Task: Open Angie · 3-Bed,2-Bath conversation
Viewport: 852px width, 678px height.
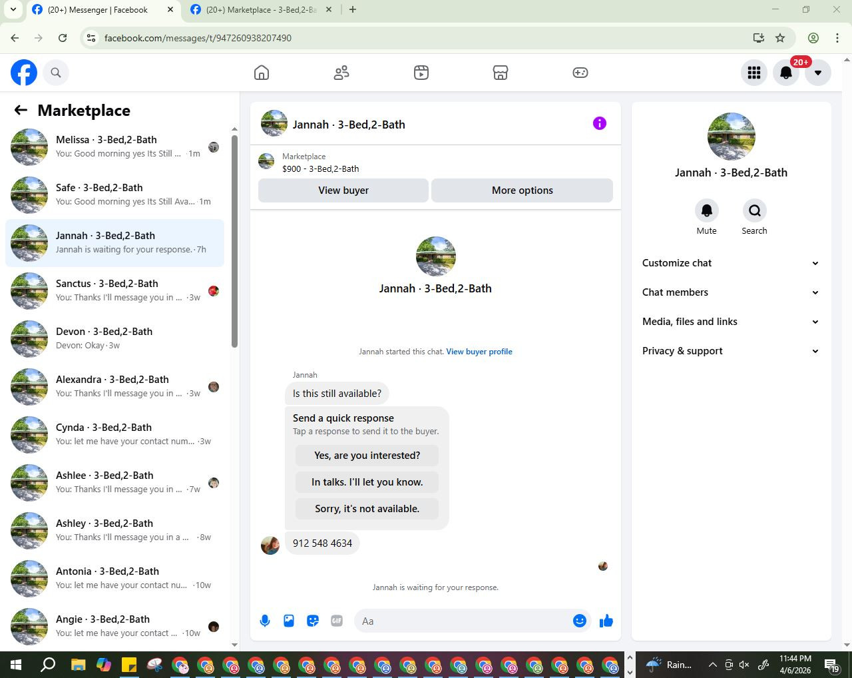Action: 114,627
